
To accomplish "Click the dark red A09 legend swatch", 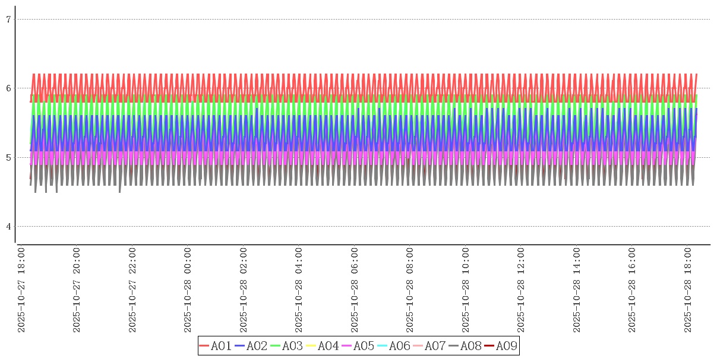I will [x=489, y=346].
